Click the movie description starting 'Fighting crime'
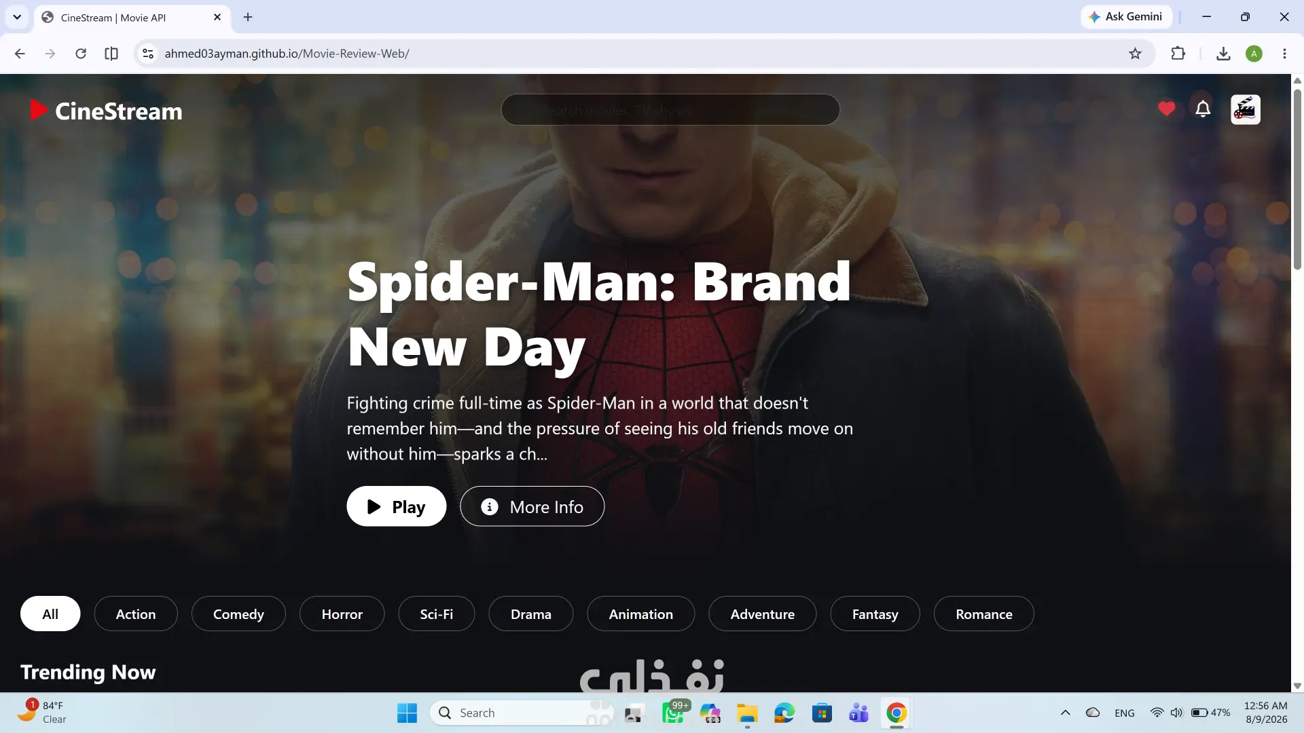 click(x=600, y=429)
